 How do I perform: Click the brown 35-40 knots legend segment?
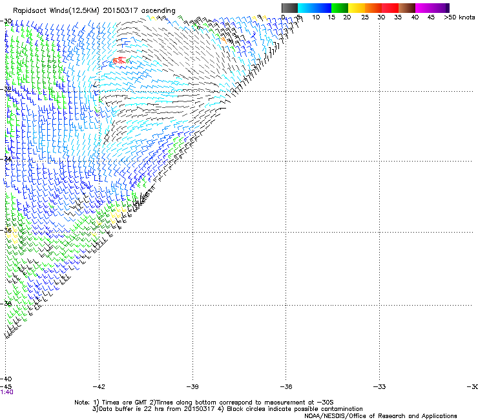click(407, 8)
